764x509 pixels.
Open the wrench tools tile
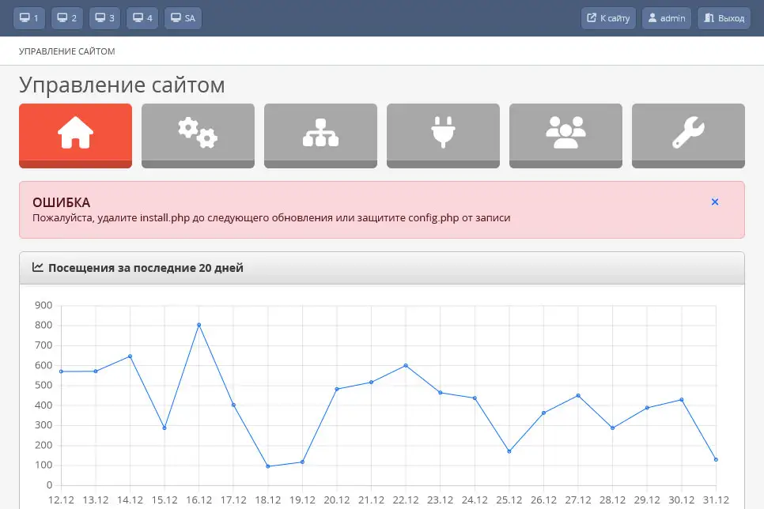pyautogui.click(x=688, y=134)
